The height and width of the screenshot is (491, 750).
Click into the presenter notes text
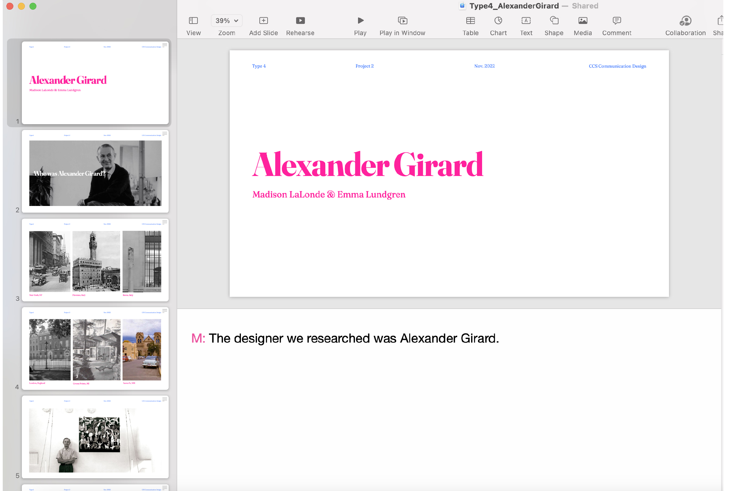tap(345, 338)
